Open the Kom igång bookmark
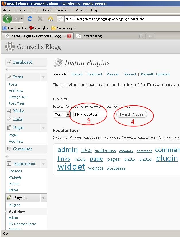180x237 pixels. 39,28
